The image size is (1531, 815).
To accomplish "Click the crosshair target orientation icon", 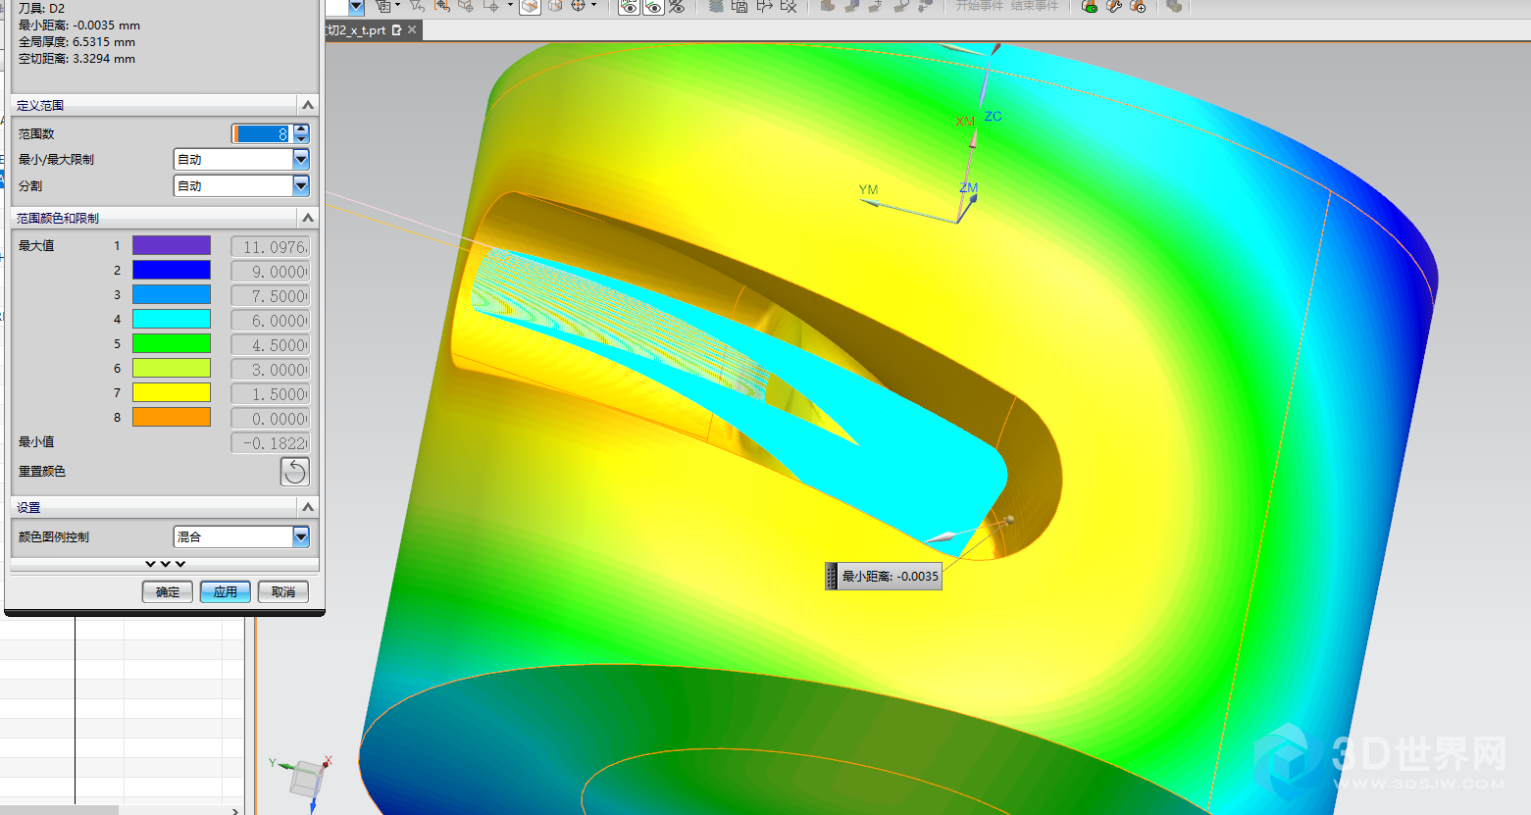I will coord(578,7).
